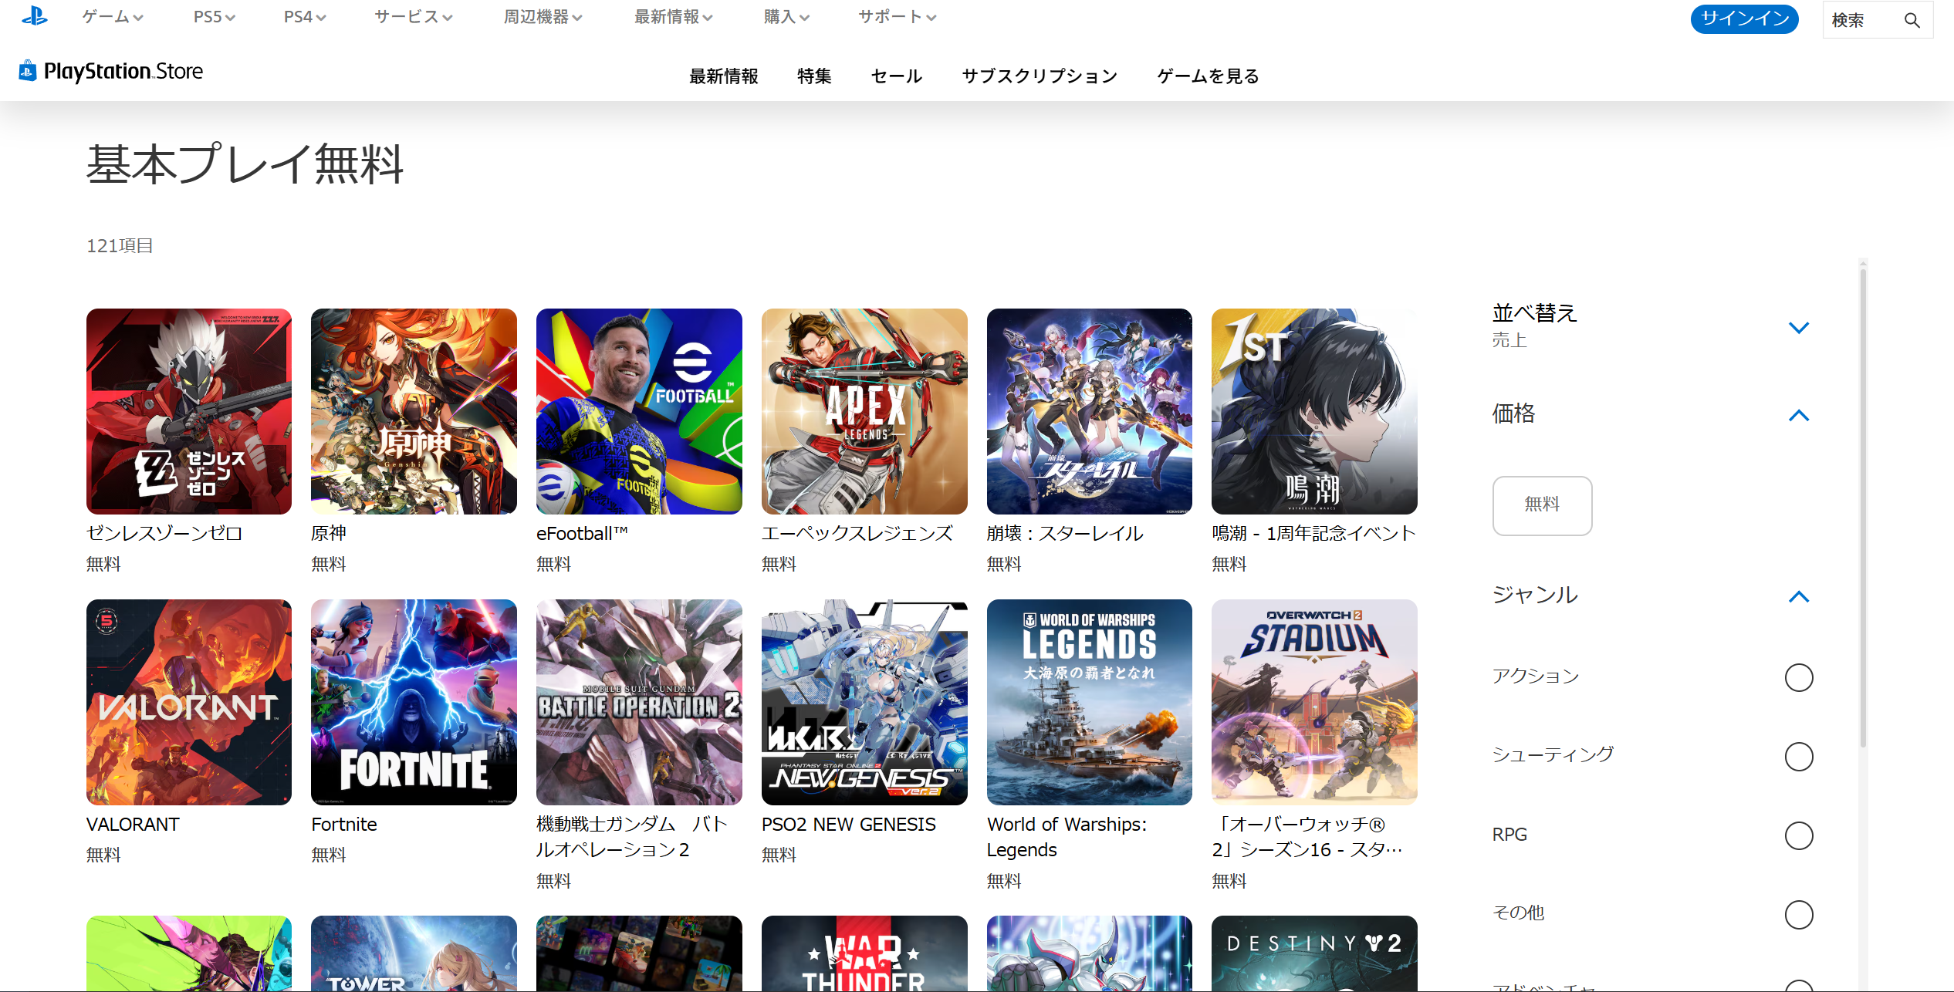Open the 購入 dropdown menu
This screenshot has width=1954, height=992.
tap(786, 17)
